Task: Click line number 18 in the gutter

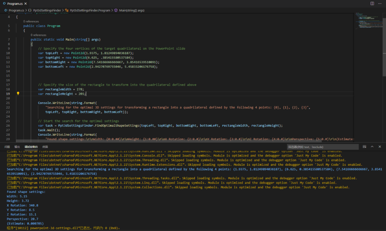Action: coord(8,89)
